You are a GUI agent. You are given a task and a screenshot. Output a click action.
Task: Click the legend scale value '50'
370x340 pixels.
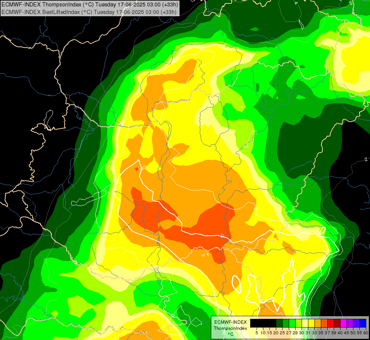click(x=353, y=333)
